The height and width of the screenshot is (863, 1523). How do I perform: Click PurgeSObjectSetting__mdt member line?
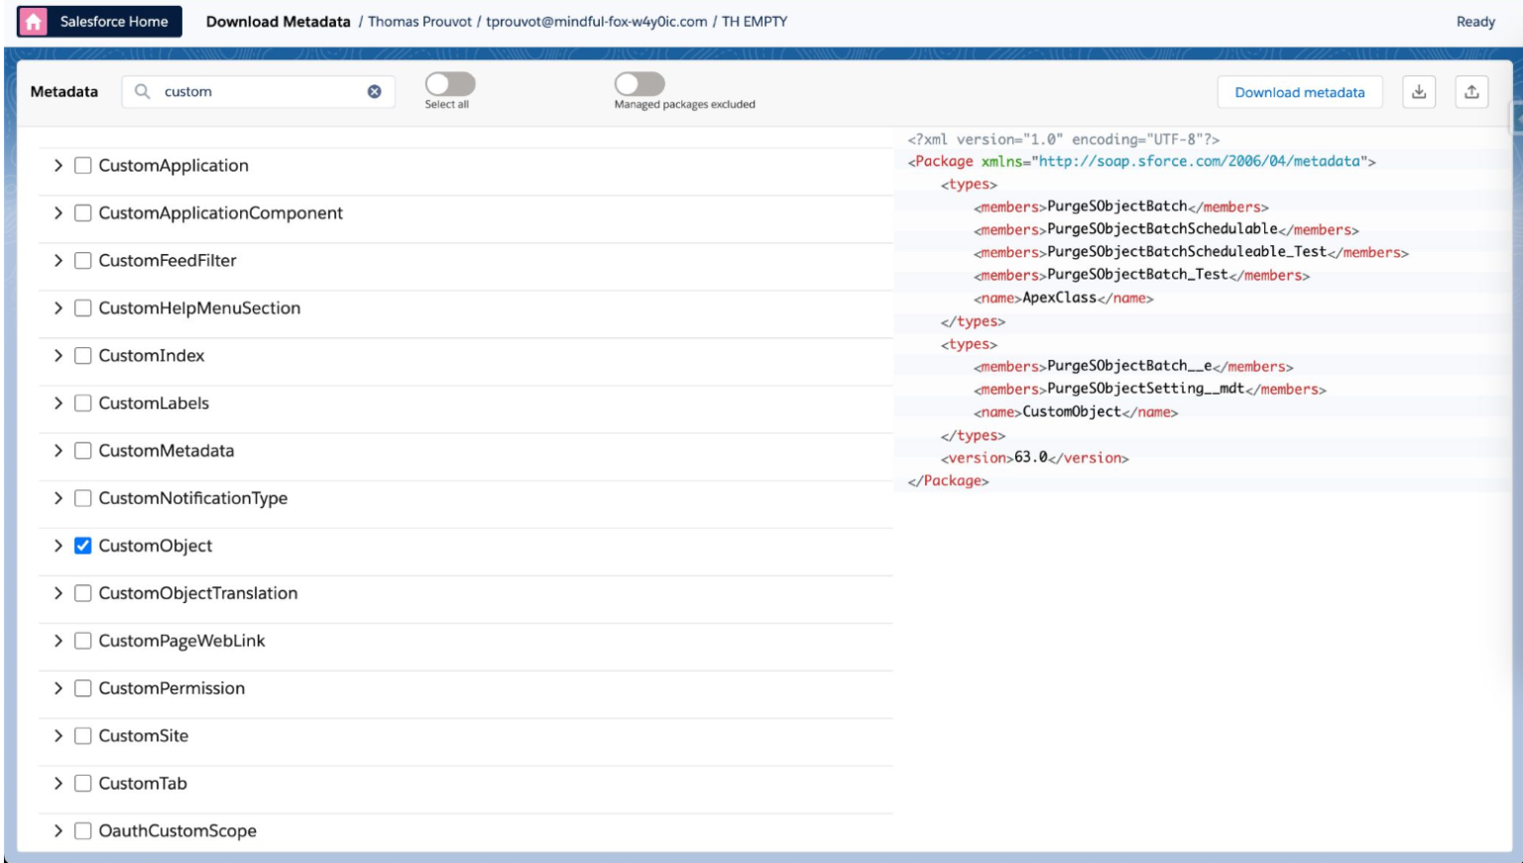click(1145, 389)
